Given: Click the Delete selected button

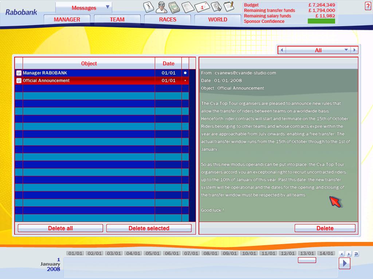Looking at the screenshot, I should tap(149, 228).
